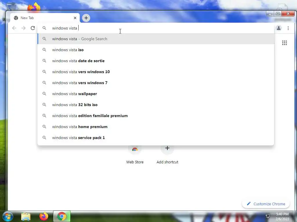Select suggestion windows vista vers windows 10
The width and height of the screenshot is (297, 222).
156,72
